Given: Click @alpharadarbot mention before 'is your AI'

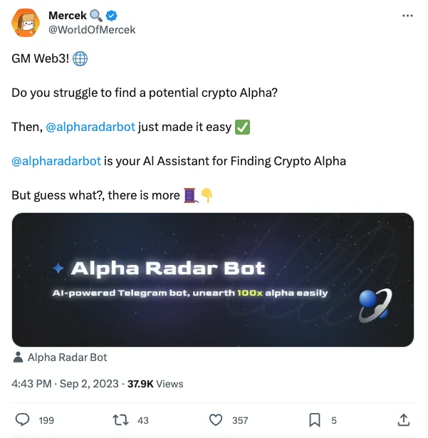Looking at the screenshot, I should coord(56,161).
